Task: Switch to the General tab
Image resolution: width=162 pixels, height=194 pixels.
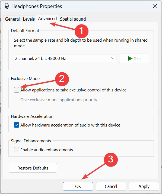Action: coord(12,19)
